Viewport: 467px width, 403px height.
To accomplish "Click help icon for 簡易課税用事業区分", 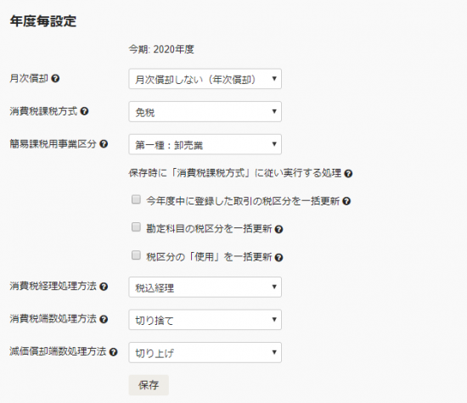I will [x=104, y=144].
